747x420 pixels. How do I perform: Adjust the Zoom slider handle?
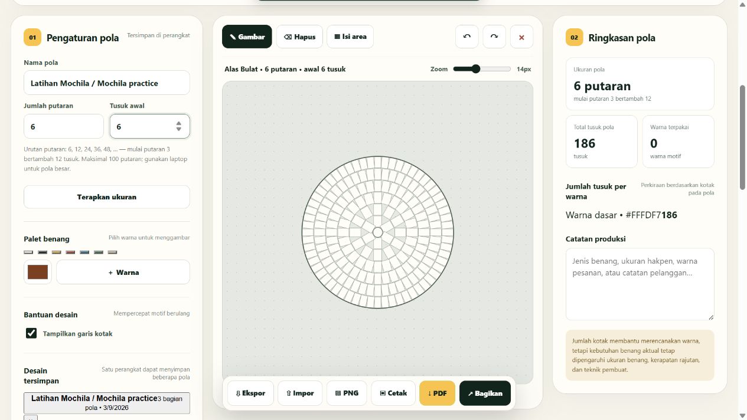pyautogui.click(x=475, y=69)
